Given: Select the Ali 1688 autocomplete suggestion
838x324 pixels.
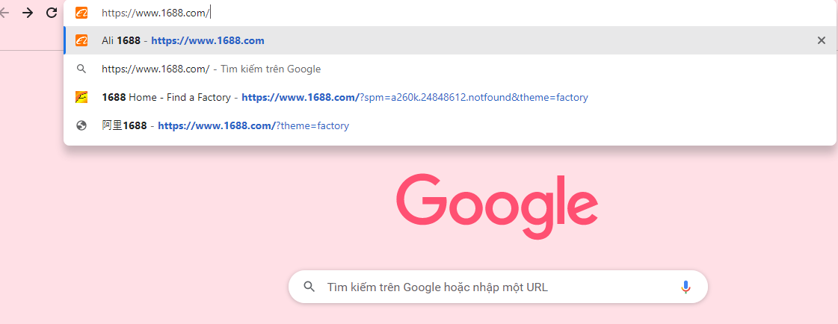Looking at the screenshot, I should [450, 40].
